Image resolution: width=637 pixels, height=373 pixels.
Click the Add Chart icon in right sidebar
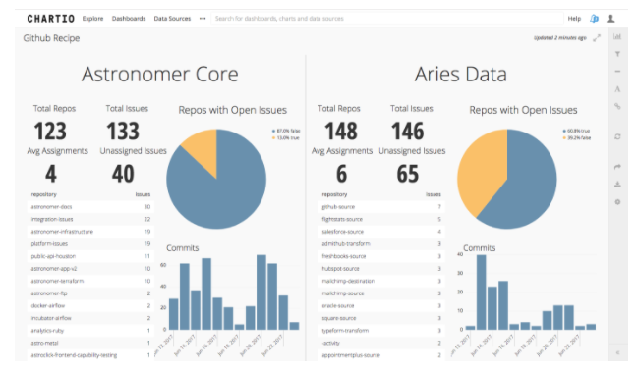[617, 37]
